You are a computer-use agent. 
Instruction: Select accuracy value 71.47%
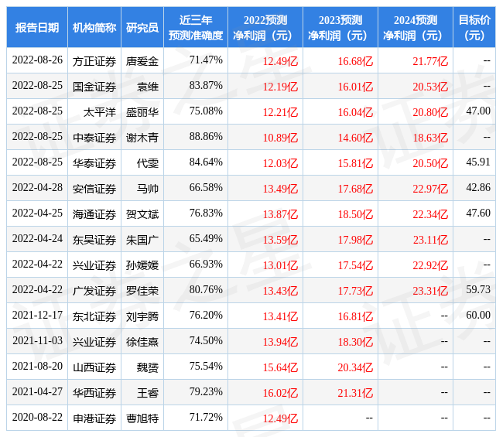[x=206, y=60]
